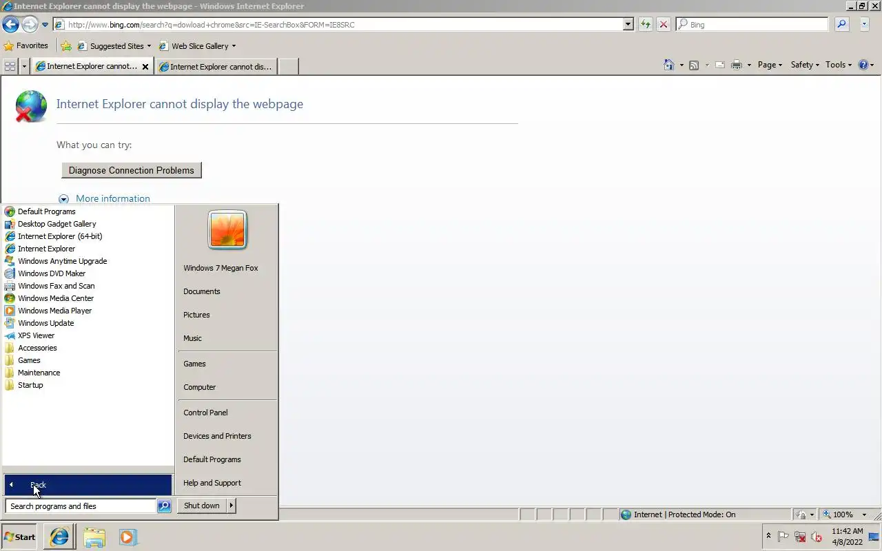Click the volume speaker tray icon
Viewport: 882px width, 551px height.
[x=817, y=537]
